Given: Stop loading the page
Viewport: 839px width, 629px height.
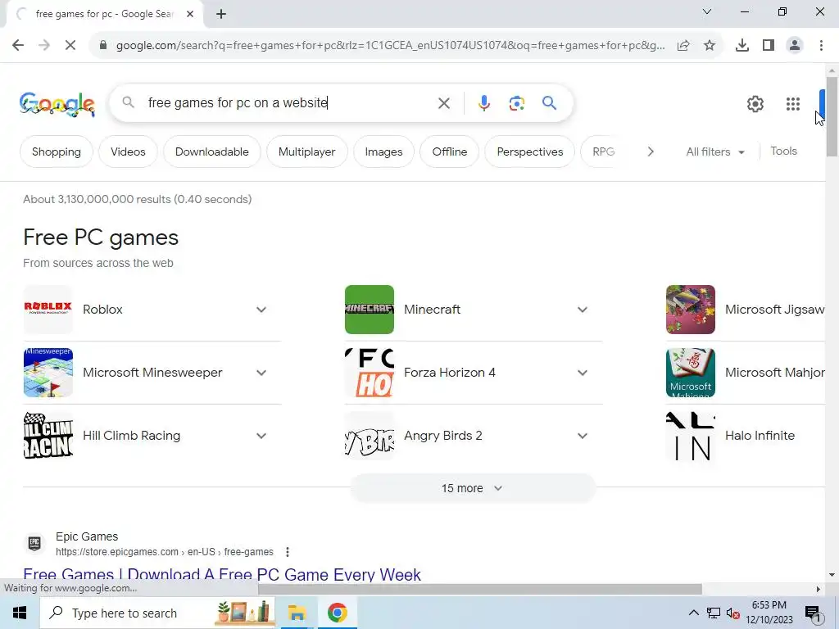Looking at the screenshot, I should coord(70,46).
